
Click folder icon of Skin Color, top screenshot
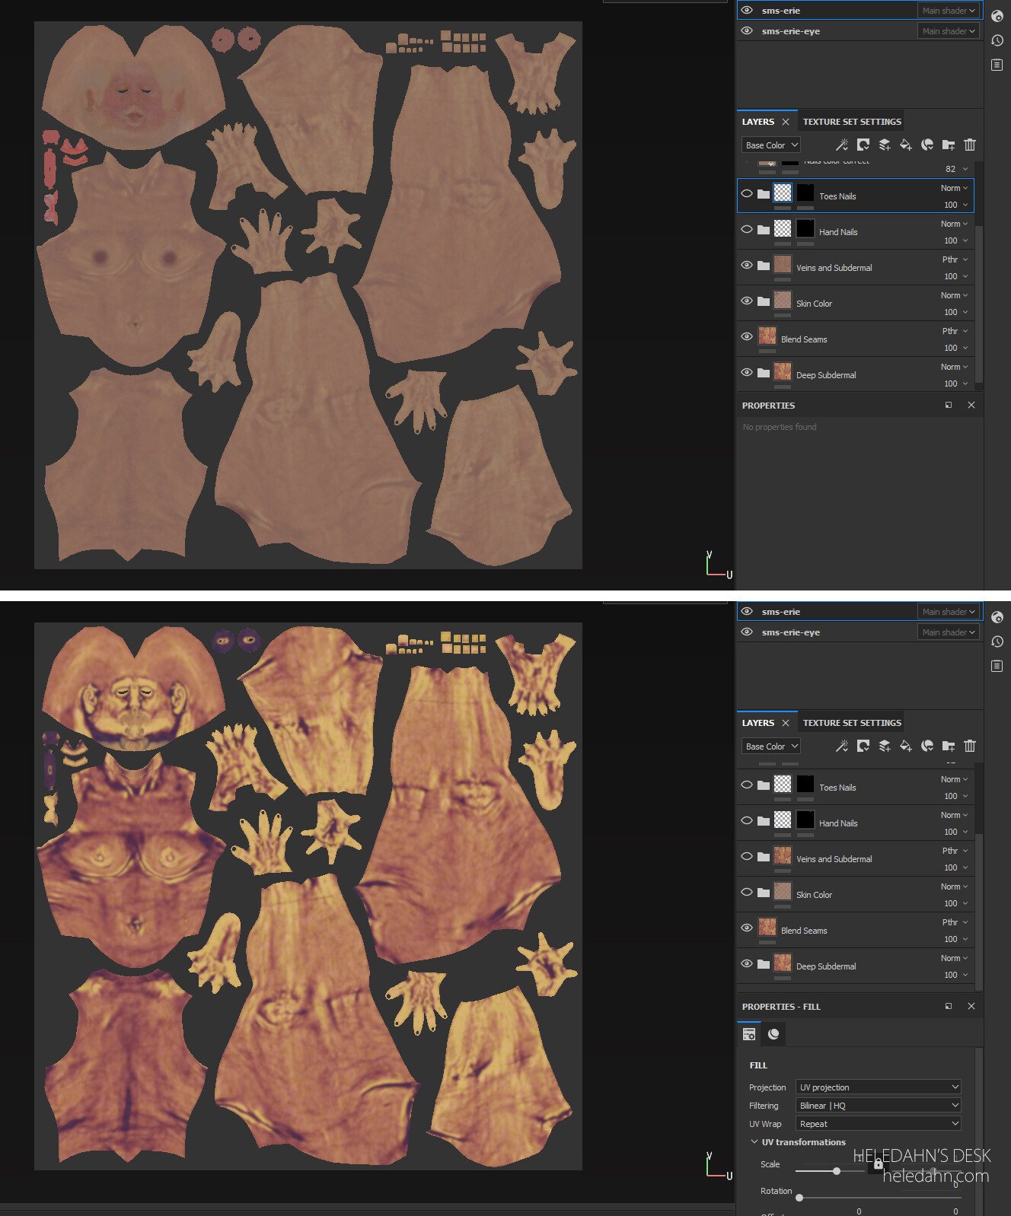click(x=763, y=301)
